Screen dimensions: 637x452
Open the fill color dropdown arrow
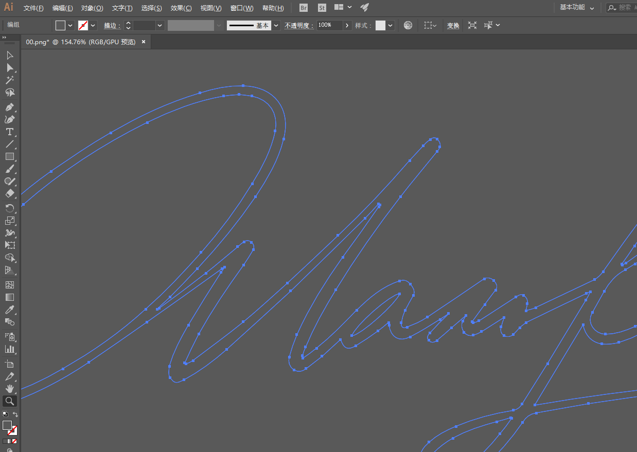pyautogui.click(x=70, y=25)
